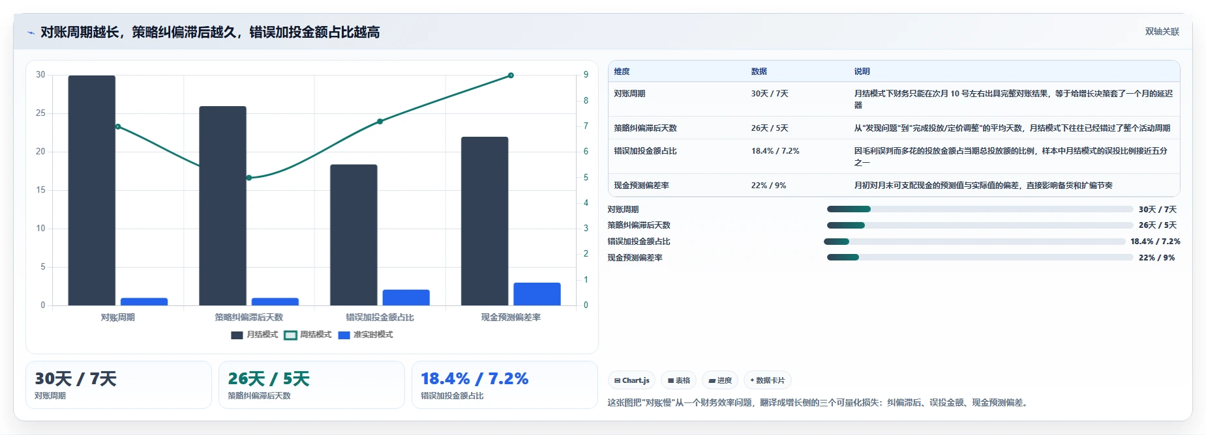Click the green line point above 对账周期
The image size is (1206, 435).
pyautogui.click(x=118, y=126)
